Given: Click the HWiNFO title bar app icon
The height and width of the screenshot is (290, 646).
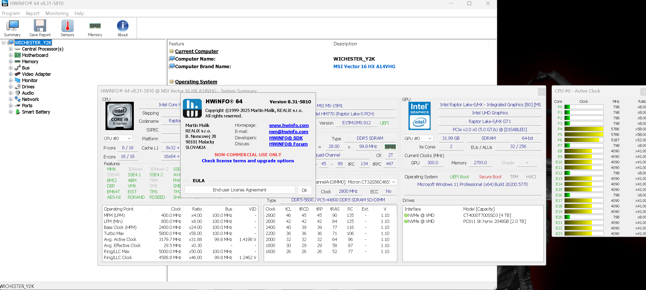Looking at the screenshot, I should 5,3.
